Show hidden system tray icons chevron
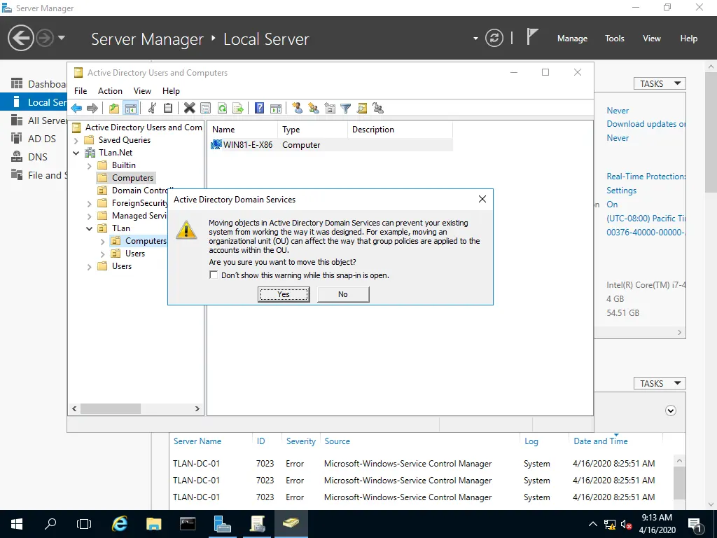 tap(592, 524)
